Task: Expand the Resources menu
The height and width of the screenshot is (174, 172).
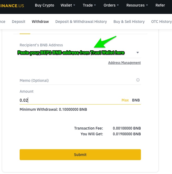Action: 137,5
